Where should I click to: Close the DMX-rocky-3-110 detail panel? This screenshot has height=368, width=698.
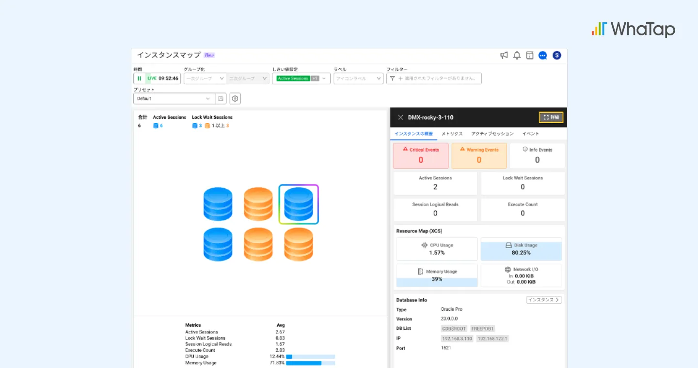click(x=400, y=117)
